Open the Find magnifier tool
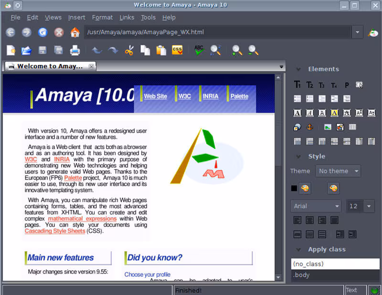 pyautogui.click(x=216, y=50)
